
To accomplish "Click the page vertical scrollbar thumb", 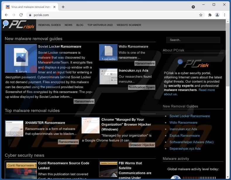I will click(227, 55).
